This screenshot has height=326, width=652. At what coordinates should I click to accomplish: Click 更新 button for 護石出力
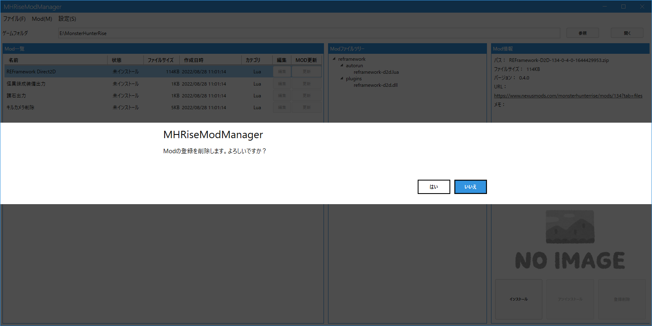(x=306, y=95)
